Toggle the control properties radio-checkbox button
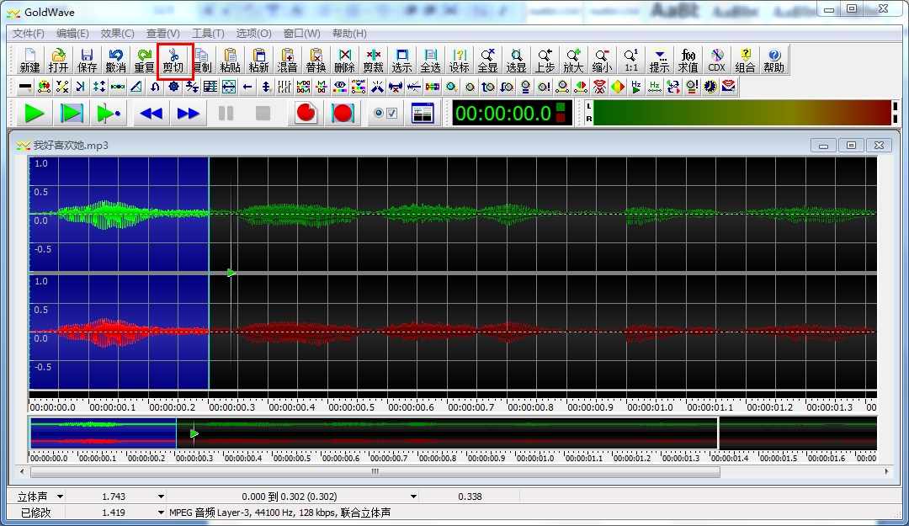This screenshot has height=526, width=909. click(385, 113)
